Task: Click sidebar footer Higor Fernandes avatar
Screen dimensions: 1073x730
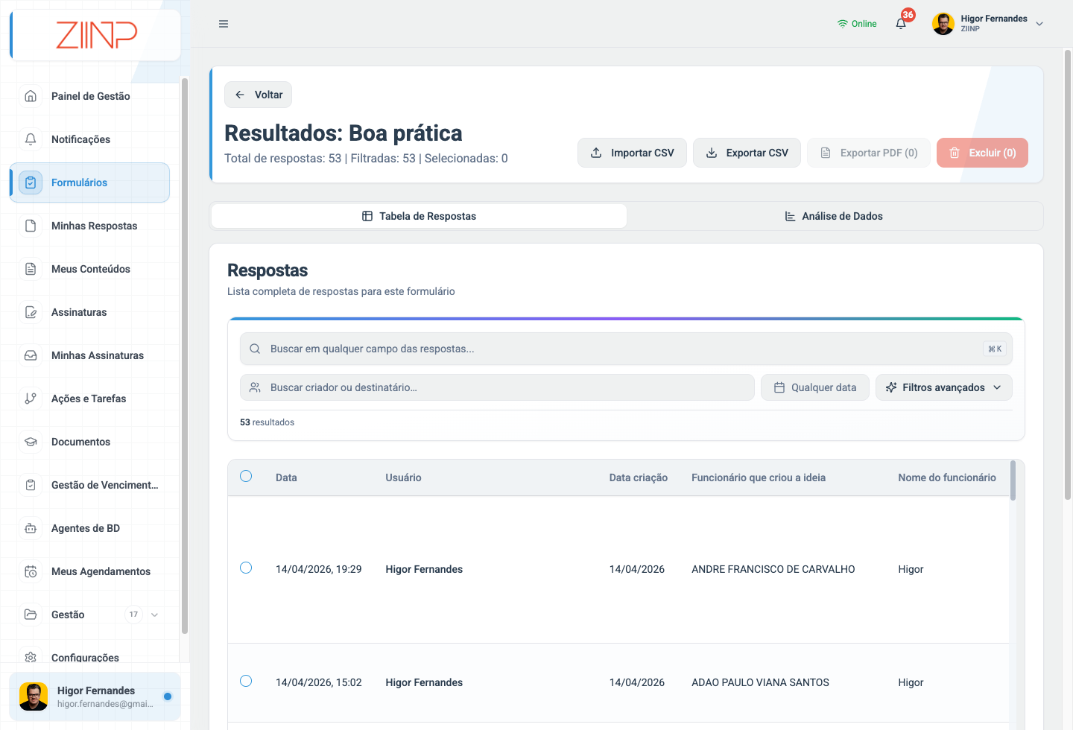Action: [34, 696]
